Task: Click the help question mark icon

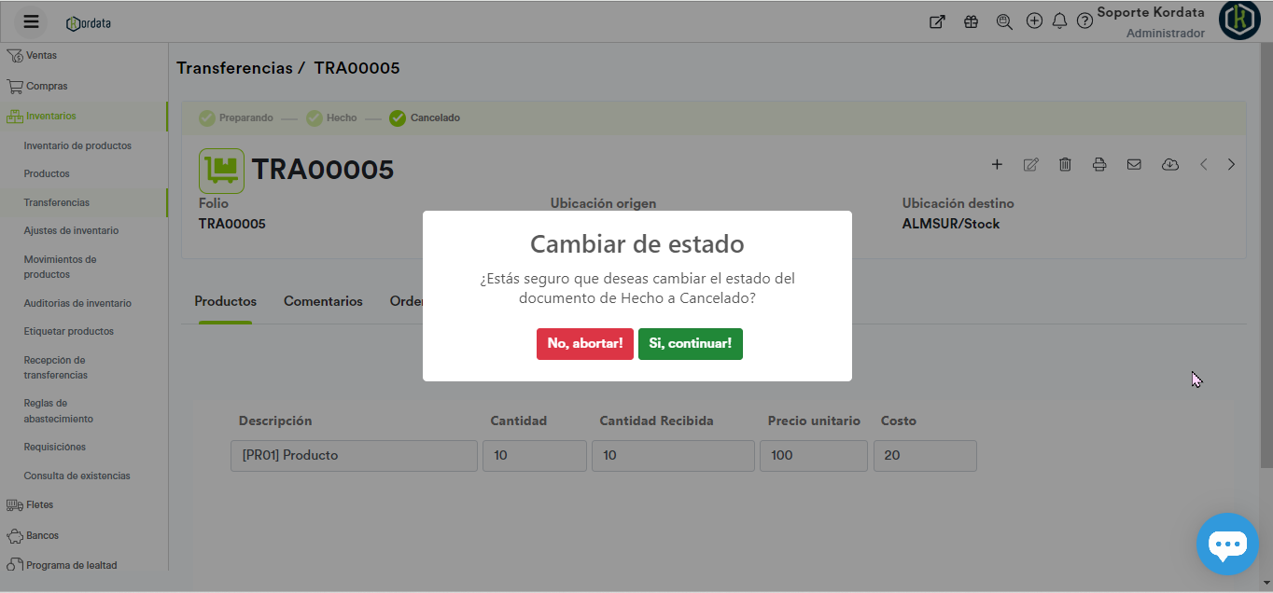Action: pos(1084,21)
